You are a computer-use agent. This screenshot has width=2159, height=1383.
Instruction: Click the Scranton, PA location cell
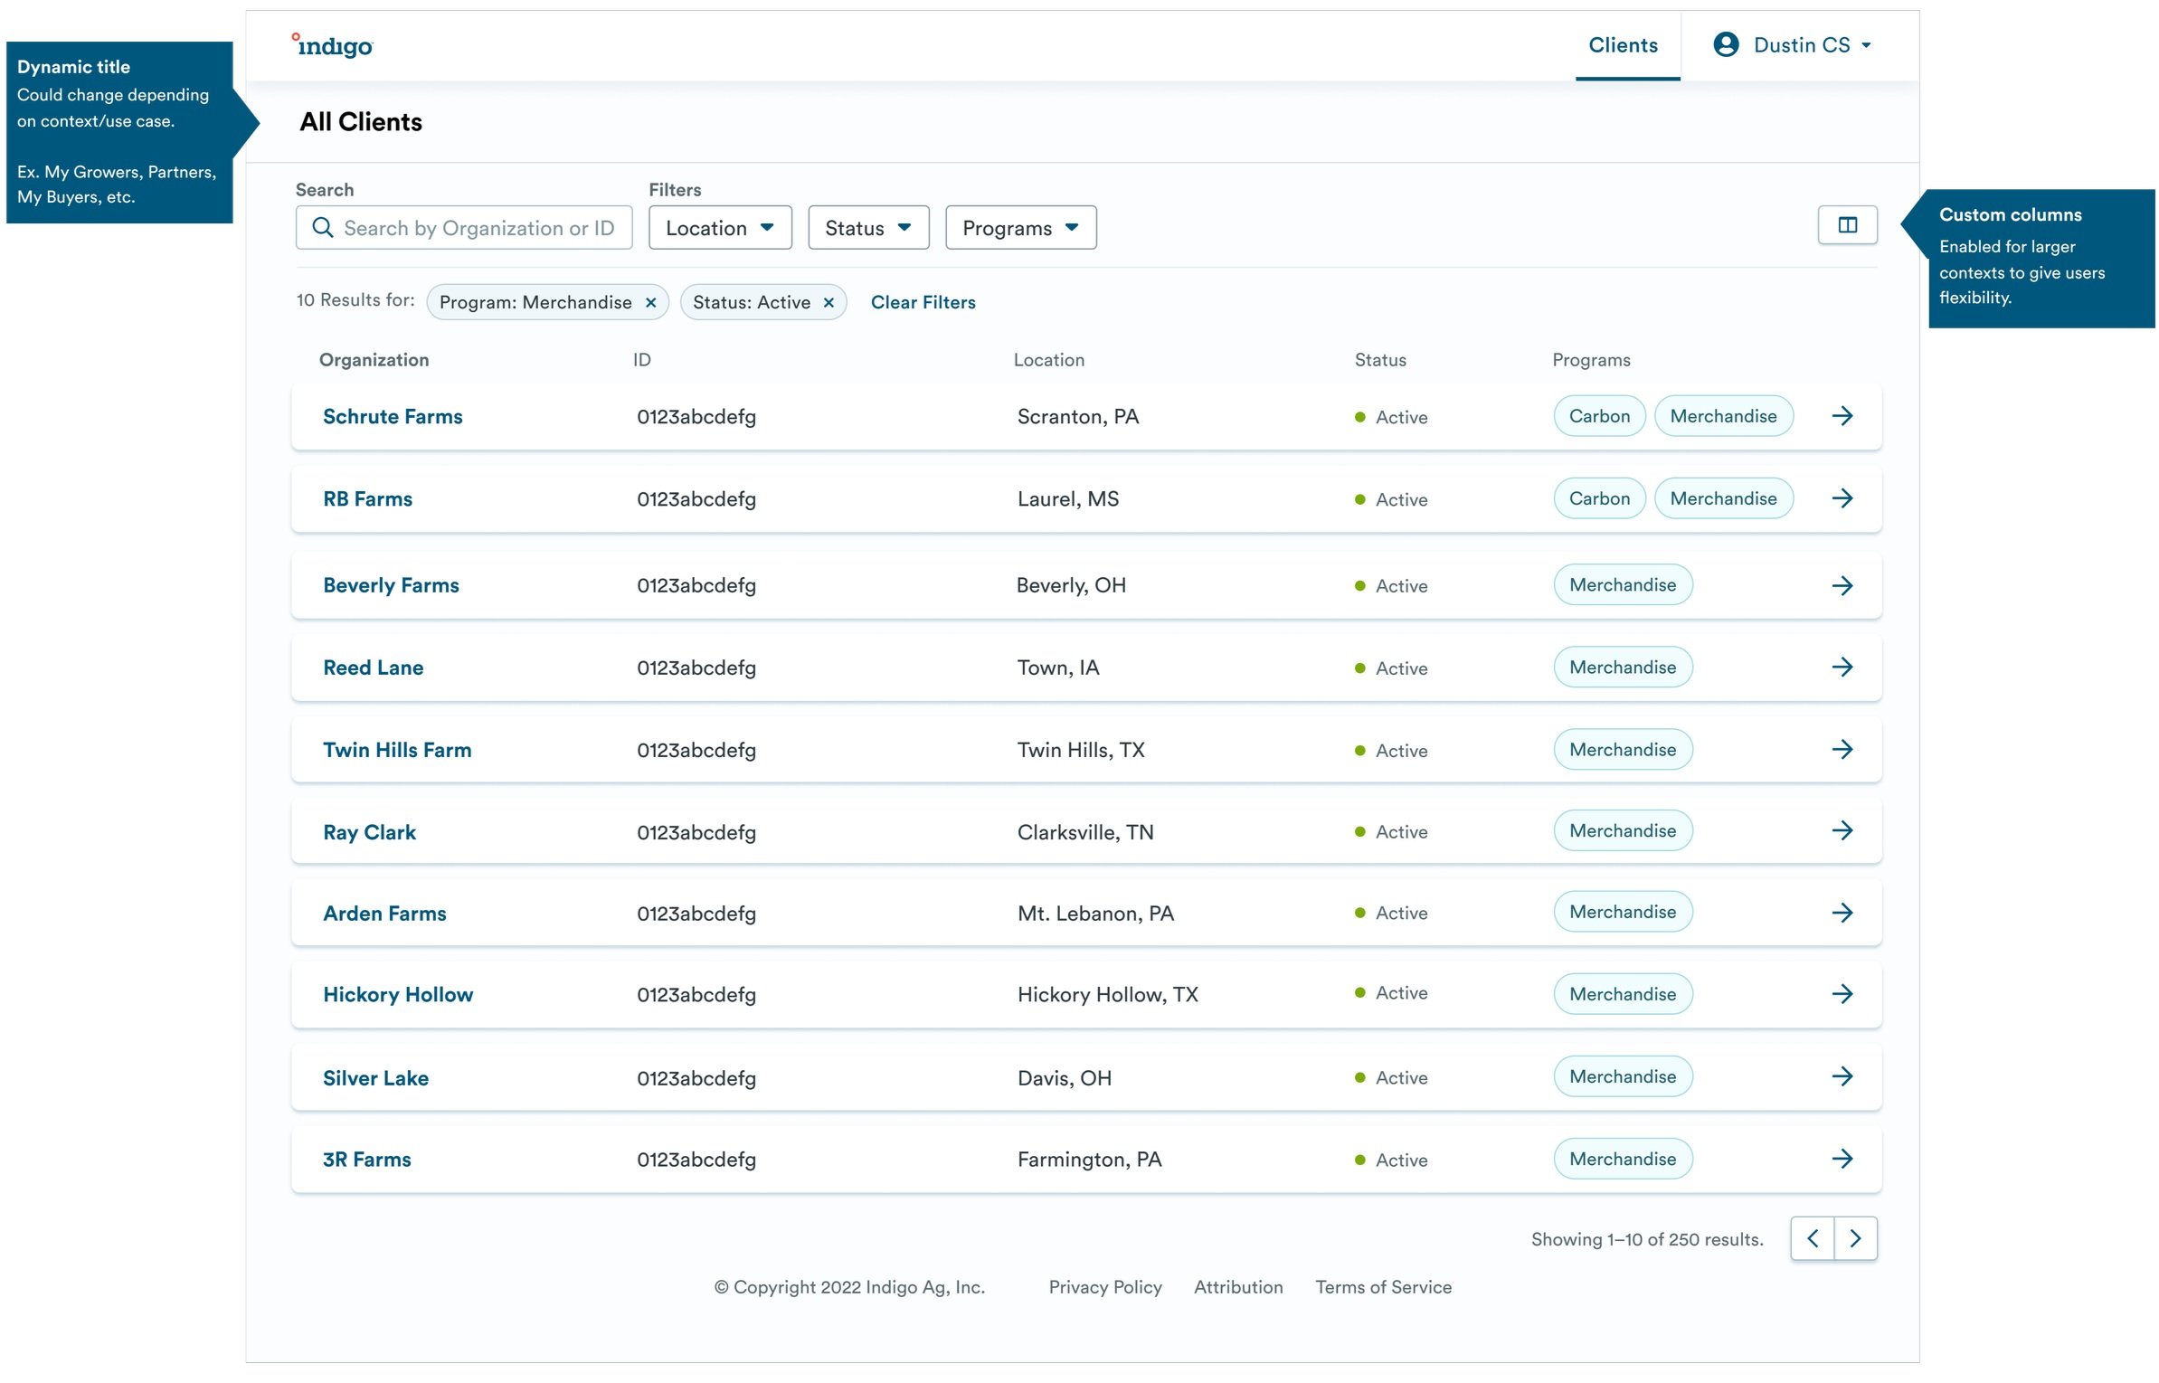[x=1077, y=417]
